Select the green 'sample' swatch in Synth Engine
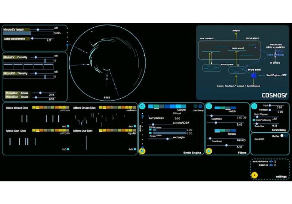Image resolution: width=292 pixels, height=204 pixels. (156, 106)
